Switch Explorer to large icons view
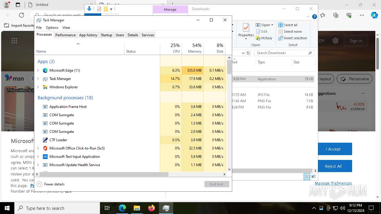 [313, 177]
